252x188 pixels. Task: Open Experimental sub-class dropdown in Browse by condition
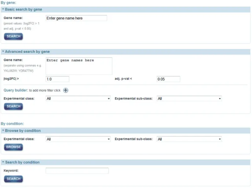(189, 139)
